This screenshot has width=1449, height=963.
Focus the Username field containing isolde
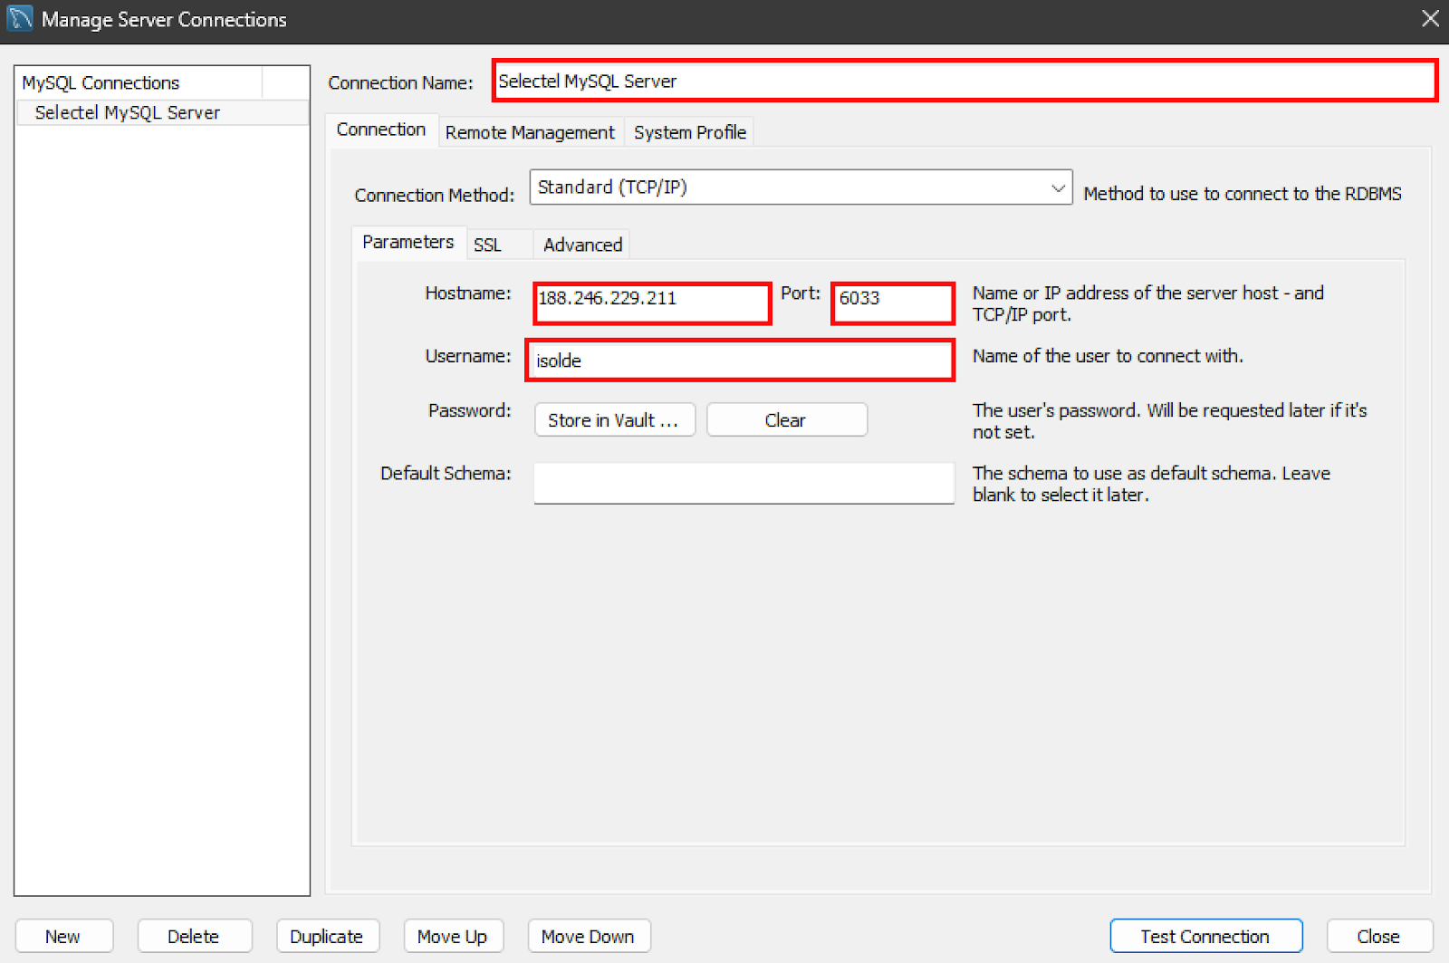pos(740,360)
